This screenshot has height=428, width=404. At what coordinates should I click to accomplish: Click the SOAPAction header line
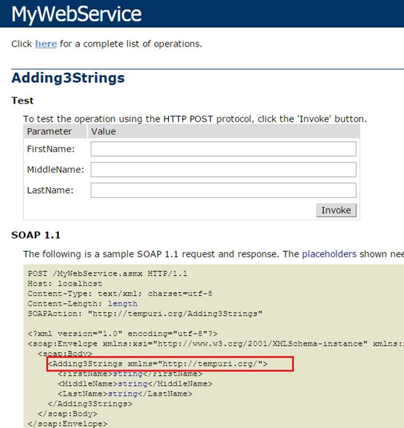[x=144, y=313]
